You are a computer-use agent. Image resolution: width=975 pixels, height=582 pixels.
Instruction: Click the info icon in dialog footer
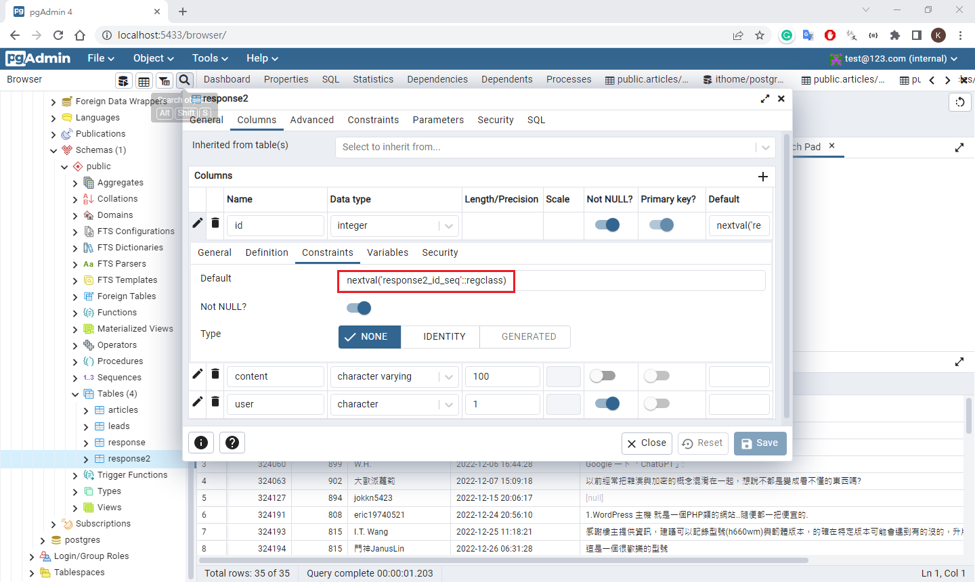tap(201, 443)
